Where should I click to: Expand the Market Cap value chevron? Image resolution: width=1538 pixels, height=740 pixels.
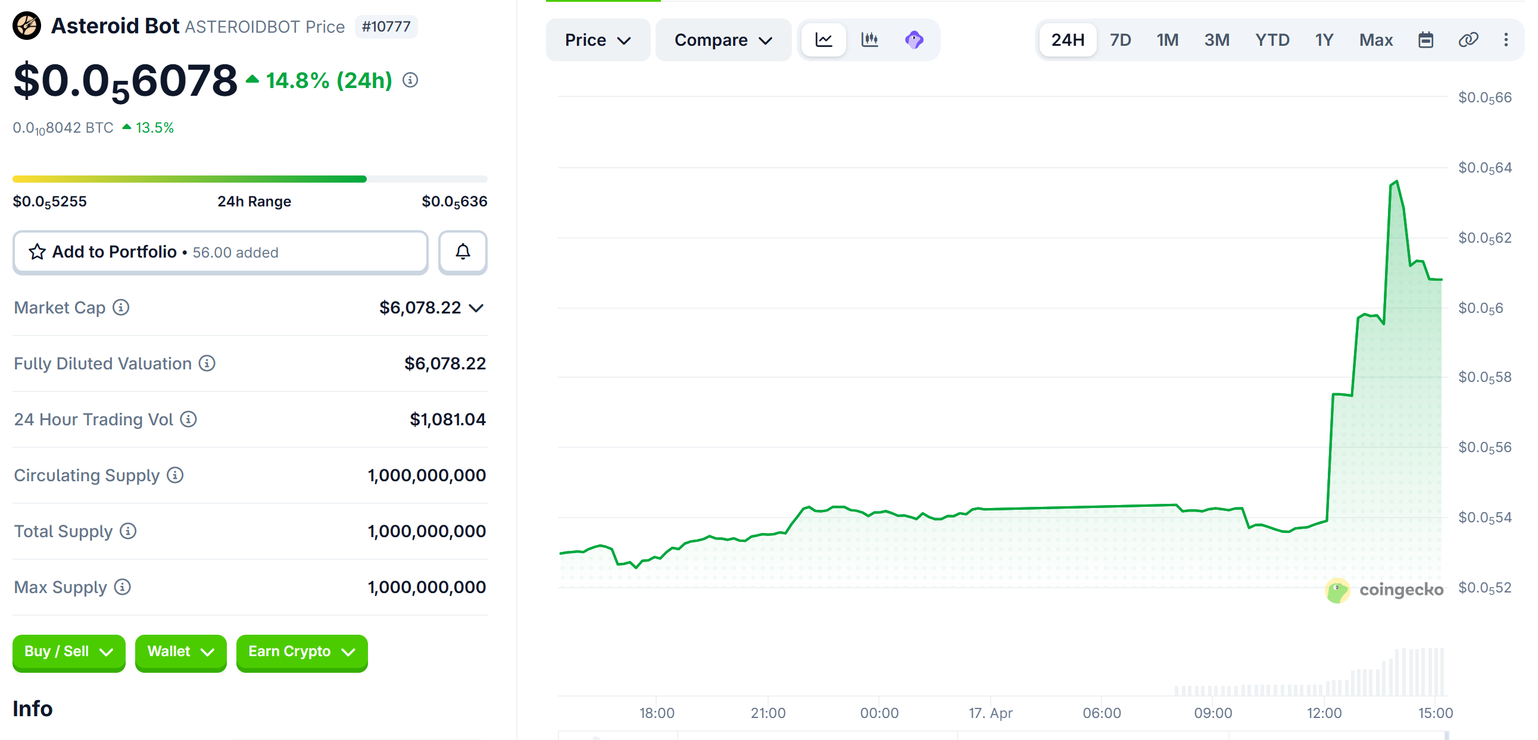pos(476,308)
